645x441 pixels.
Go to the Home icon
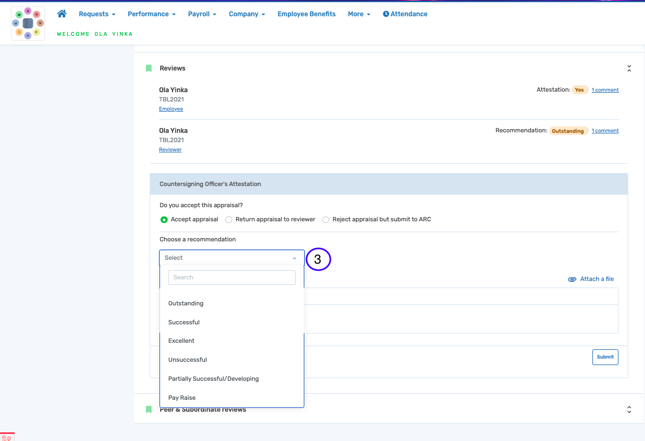[x=62, y=14]
